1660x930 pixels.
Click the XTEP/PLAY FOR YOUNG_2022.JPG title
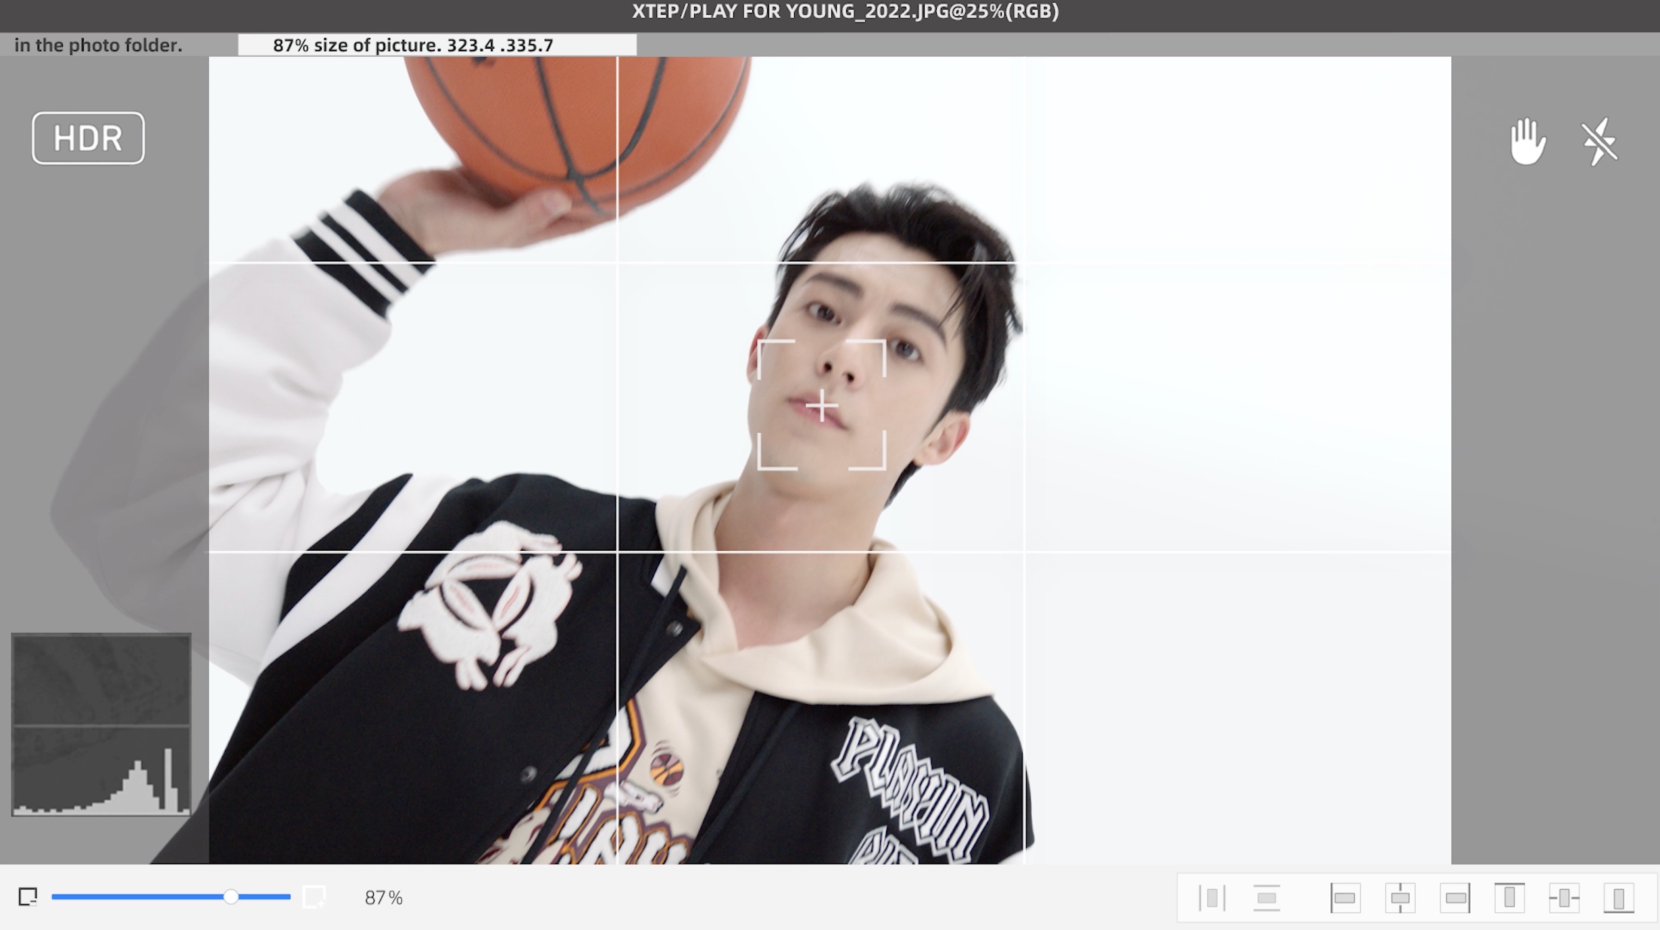[x=845, y=11]
